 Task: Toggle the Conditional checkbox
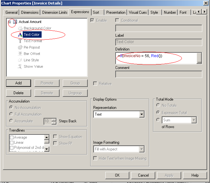(117, 20)
